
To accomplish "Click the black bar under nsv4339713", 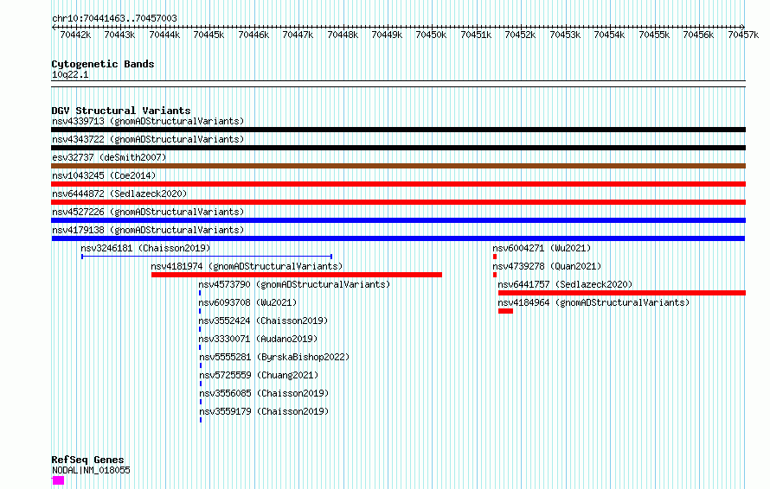I will coord(398,130).
